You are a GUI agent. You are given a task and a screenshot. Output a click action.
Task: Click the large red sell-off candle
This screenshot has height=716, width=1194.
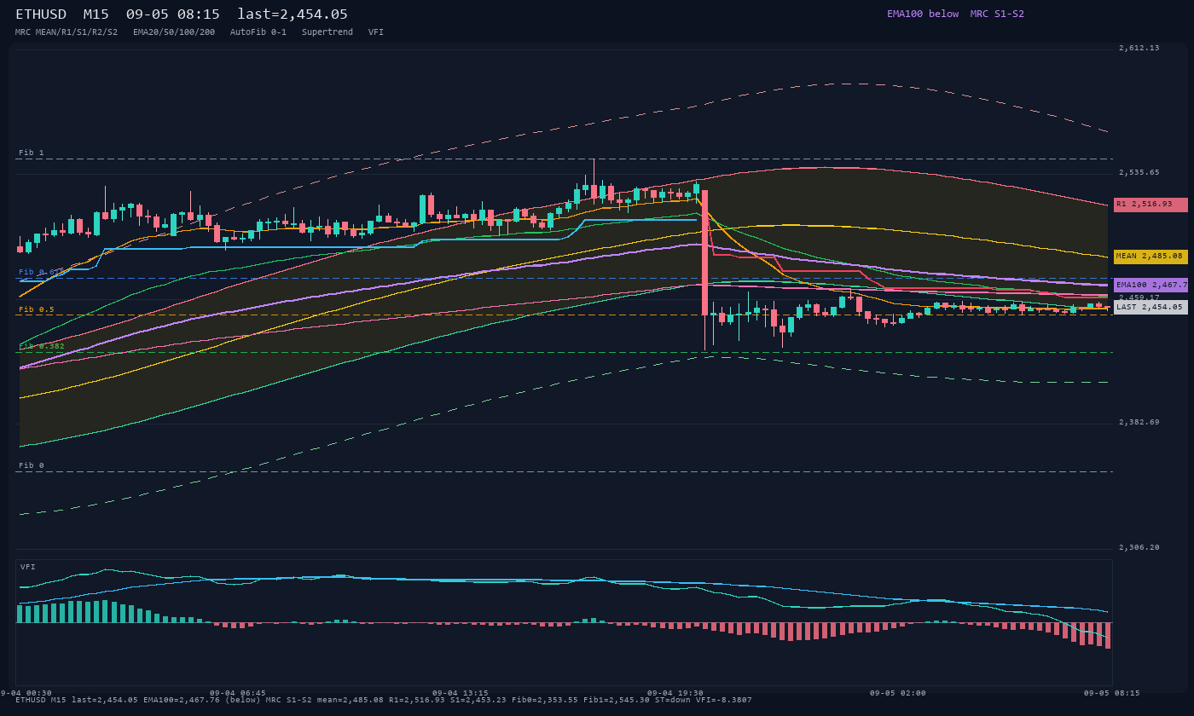704,252
